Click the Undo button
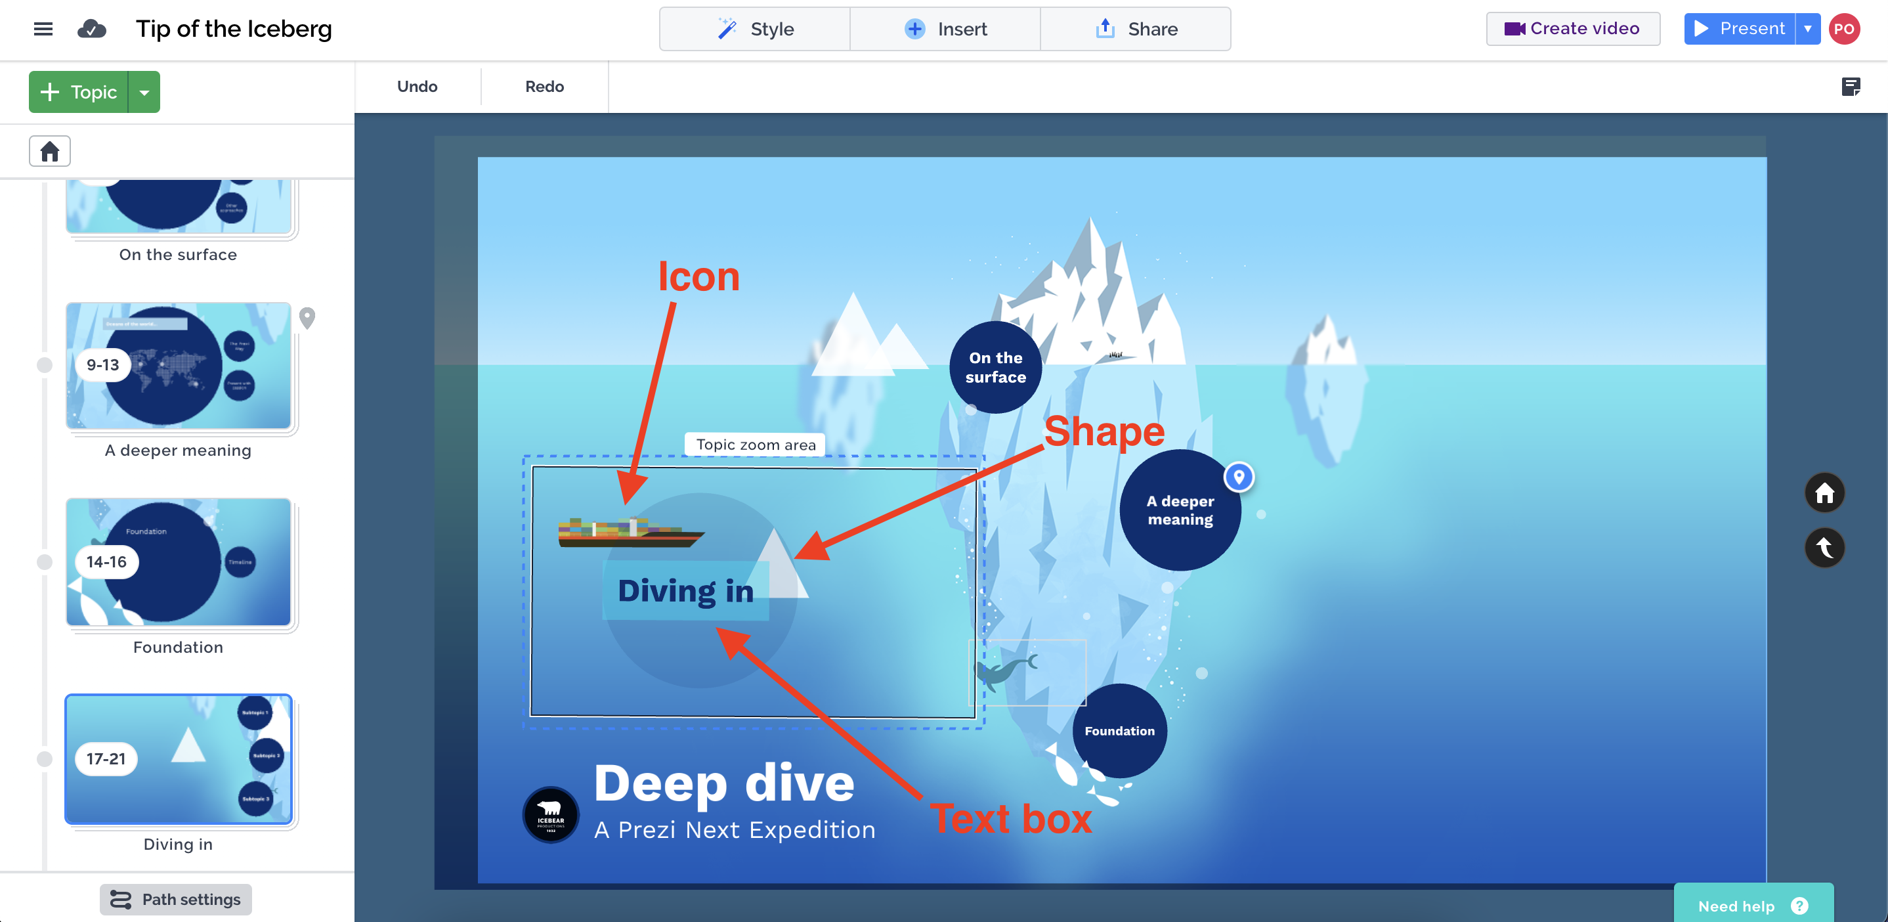This screenshot has height=922, width=1888. pyautogui.click(x=417, y=87)
